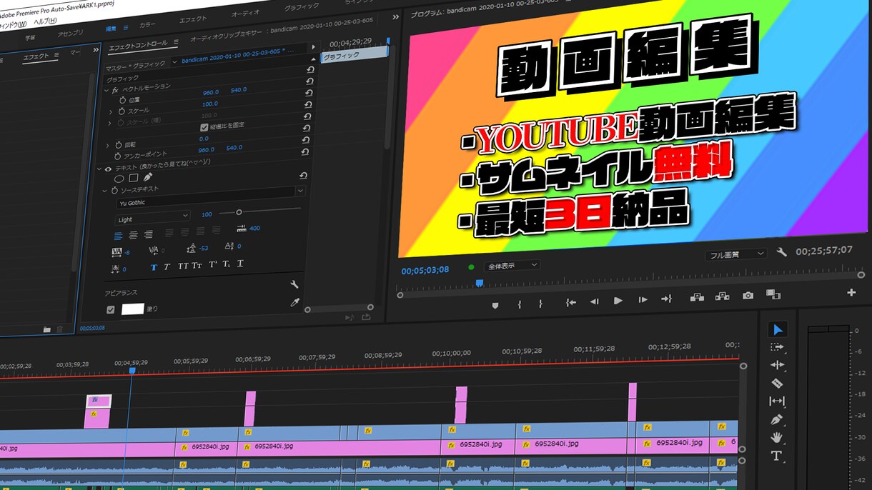This screenshot has width=872, height=490.
Task: Step back one frame
Action: tap(594, 301)
